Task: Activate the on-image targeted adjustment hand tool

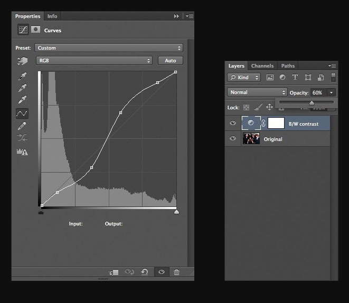Action: click(22, 61)
